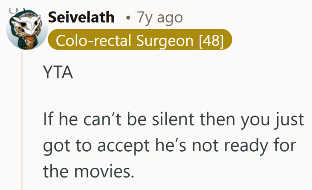Click the bullet dot separator before timestamp

click(x=128, y=18)
